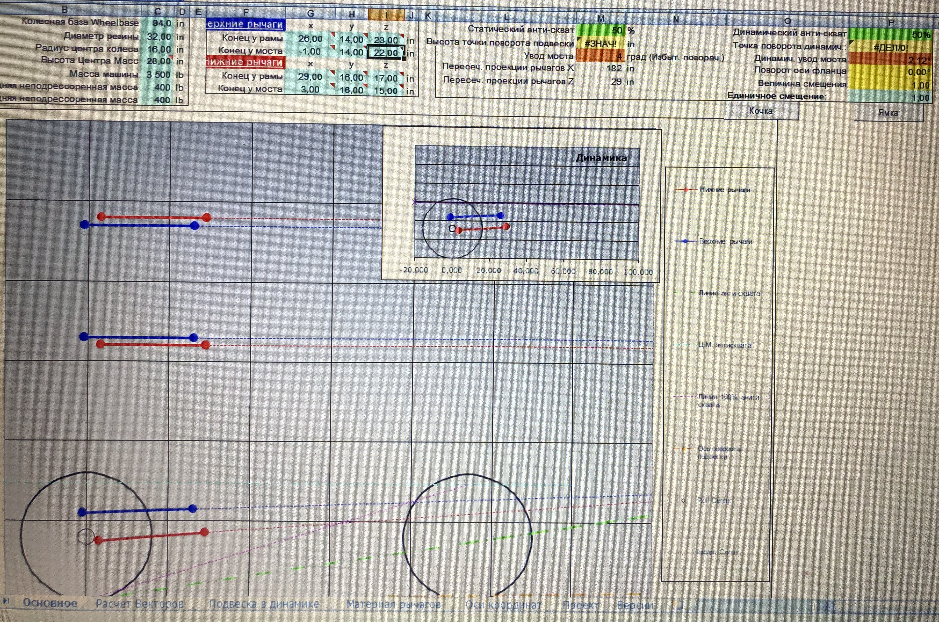Viewport: 939px width, 622px height.
Task: Switch to Подвеска в динамике tab
Action: tap(264, 604)
